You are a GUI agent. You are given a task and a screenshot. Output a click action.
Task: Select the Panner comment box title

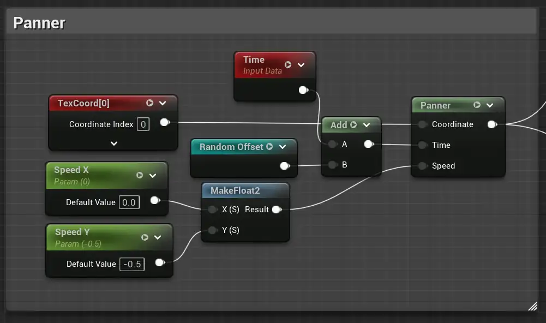39,23
